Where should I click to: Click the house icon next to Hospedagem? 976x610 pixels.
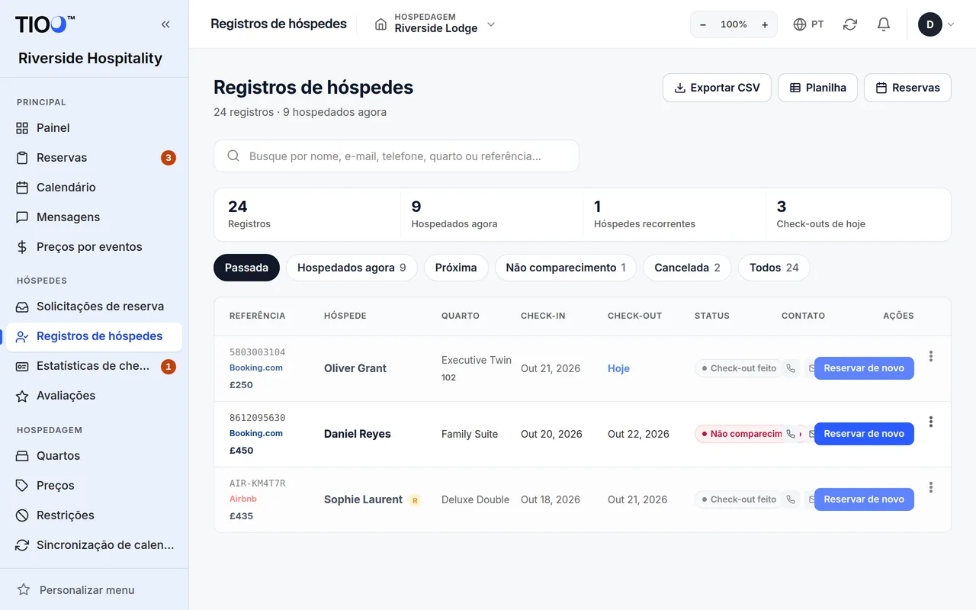380,24
